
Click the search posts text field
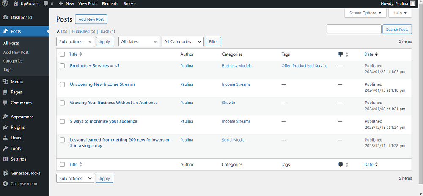pyautogui.click(x=354, y=30)
